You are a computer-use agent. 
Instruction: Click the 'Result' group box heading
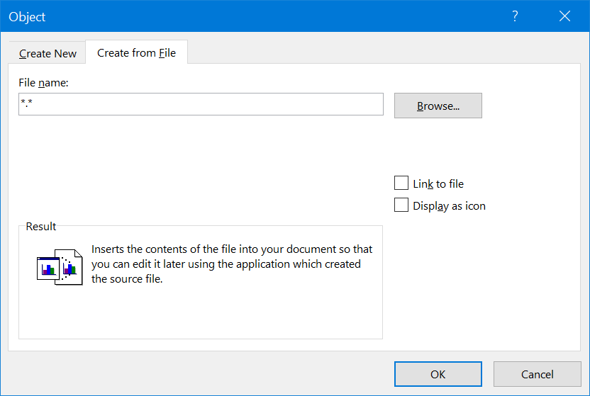click(41, 227)
